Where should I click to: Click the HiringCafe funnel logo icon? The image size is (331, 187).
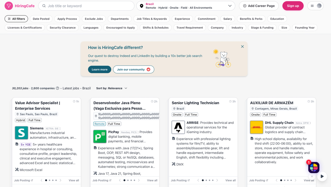(9, 6)
